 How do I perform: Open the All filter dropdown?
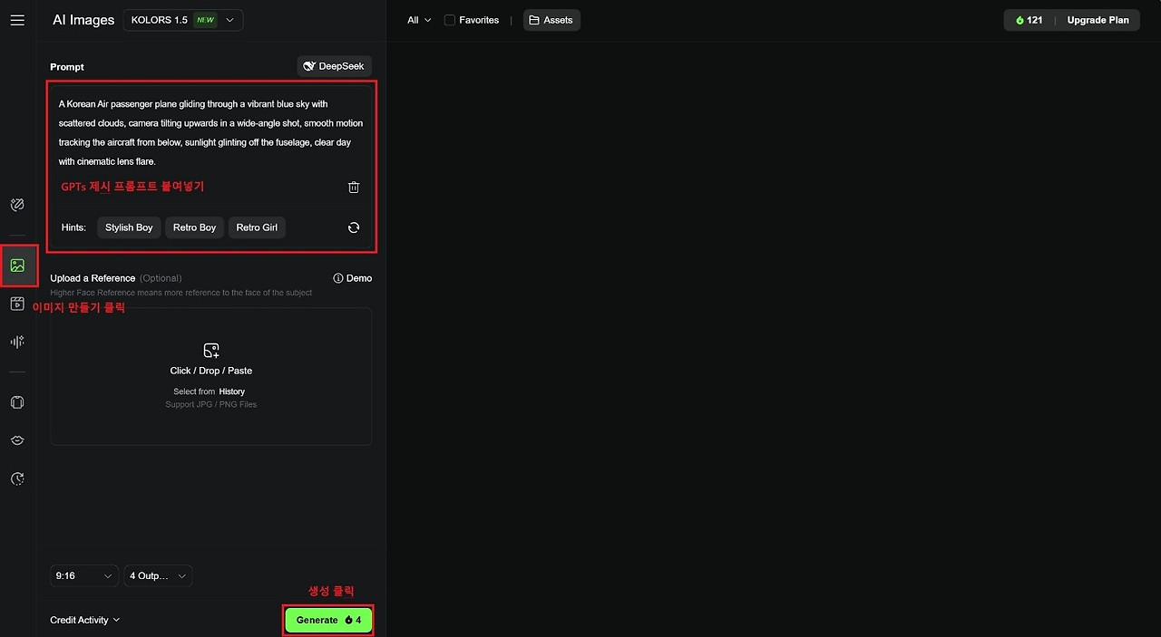click(419, 20)
